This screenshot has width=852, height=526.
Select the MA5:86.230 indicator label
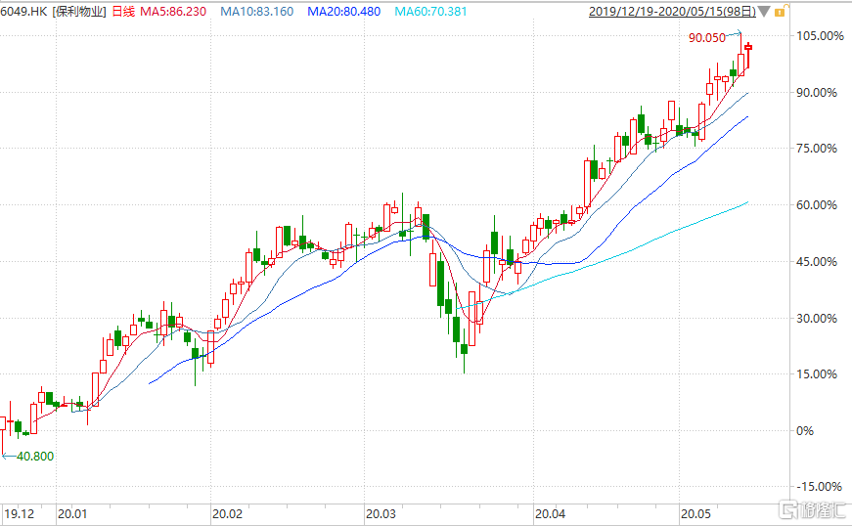pos(174,12)
